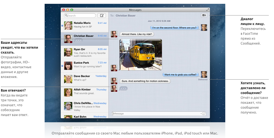Image resolution: width=274 pixels, height=138 pixels.
Task: Click the 7:23 AM time stamp
Action: tap(102, 62)
